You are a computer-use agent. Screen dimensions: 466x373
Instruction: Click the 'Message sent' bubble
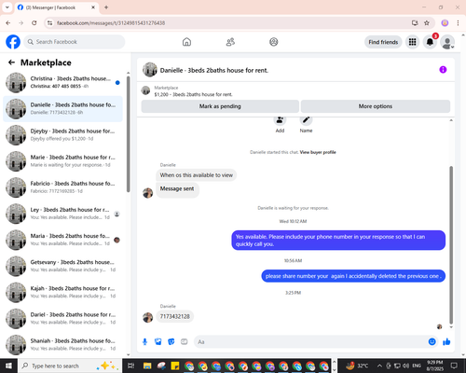177,189
